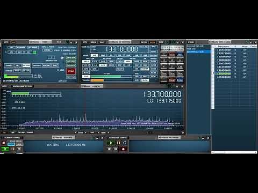Viewport: 258px width, 193px height.
Task: Sort memory list by Frequency column header
Action: click(x=224, y=46)
